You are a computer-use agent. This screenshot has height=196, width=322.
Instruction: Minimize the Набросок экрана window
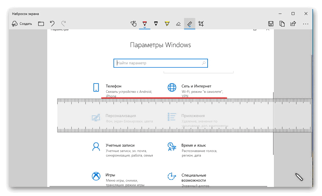[x=280, y=13]
